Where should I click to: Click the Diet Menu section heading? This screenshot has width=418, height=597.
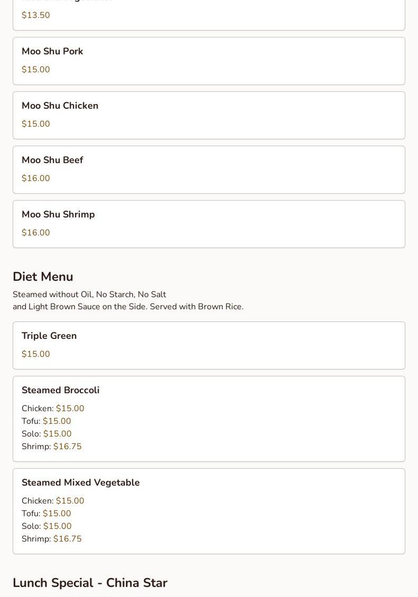click(x=43, y=277)
